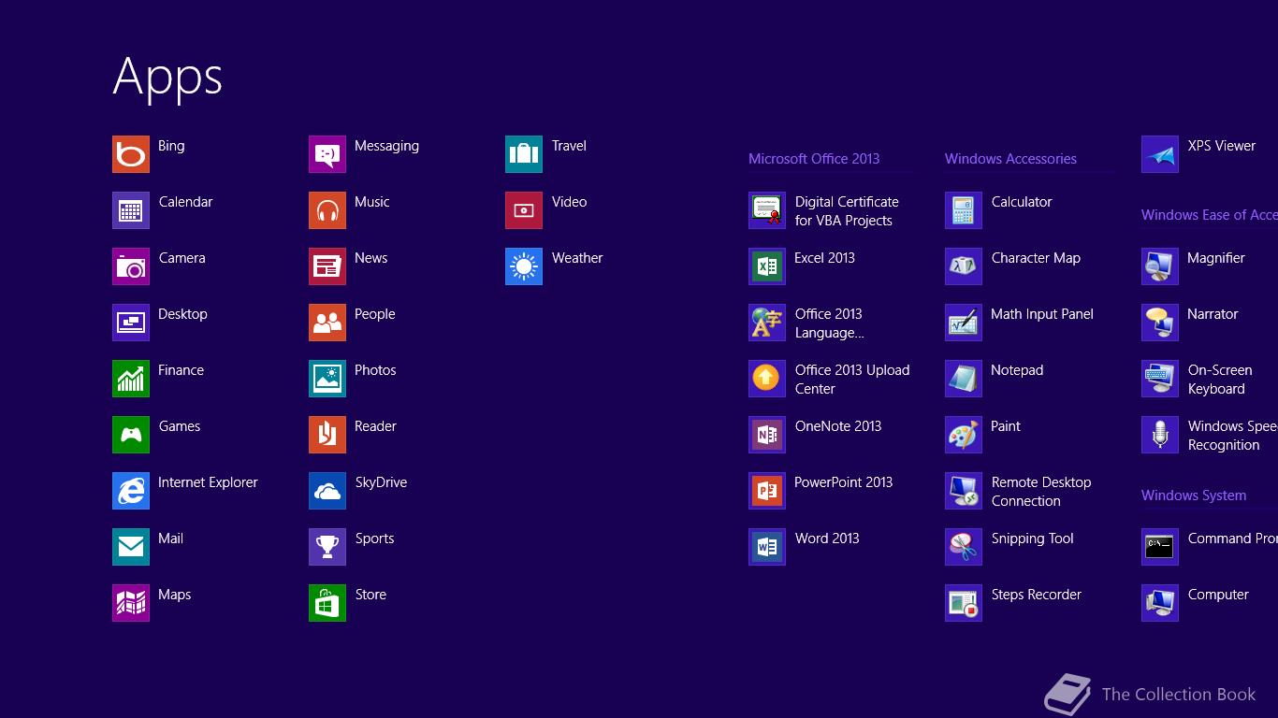Screen dimensions: 1278x718
Task: Open the News app icon
Action: [327, 266]
